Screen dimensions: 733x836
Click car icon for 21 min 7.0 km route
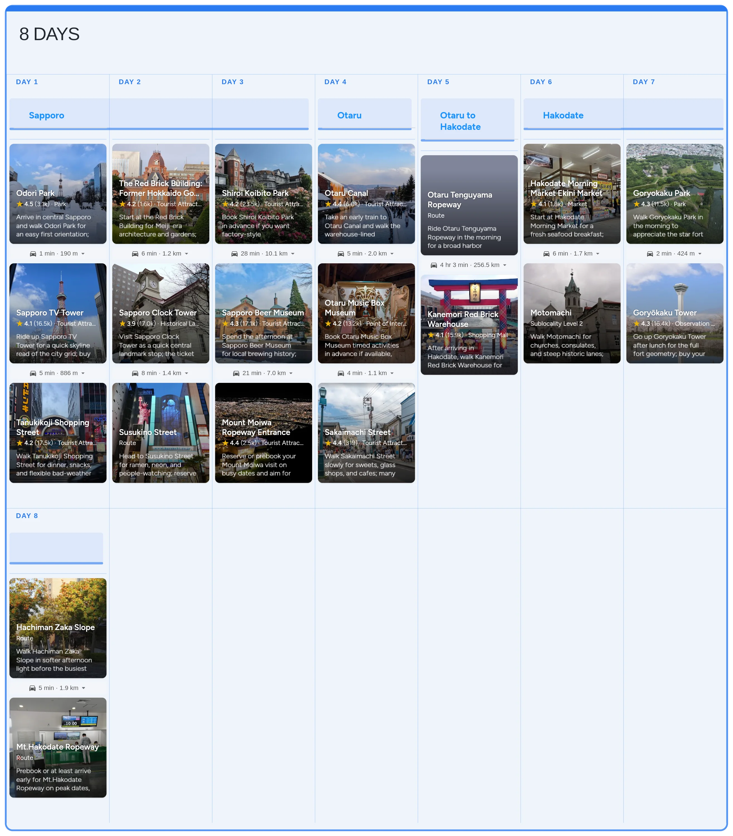236,373
